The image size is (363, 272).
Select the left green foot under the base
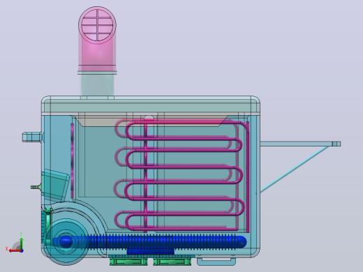[128, 262]
